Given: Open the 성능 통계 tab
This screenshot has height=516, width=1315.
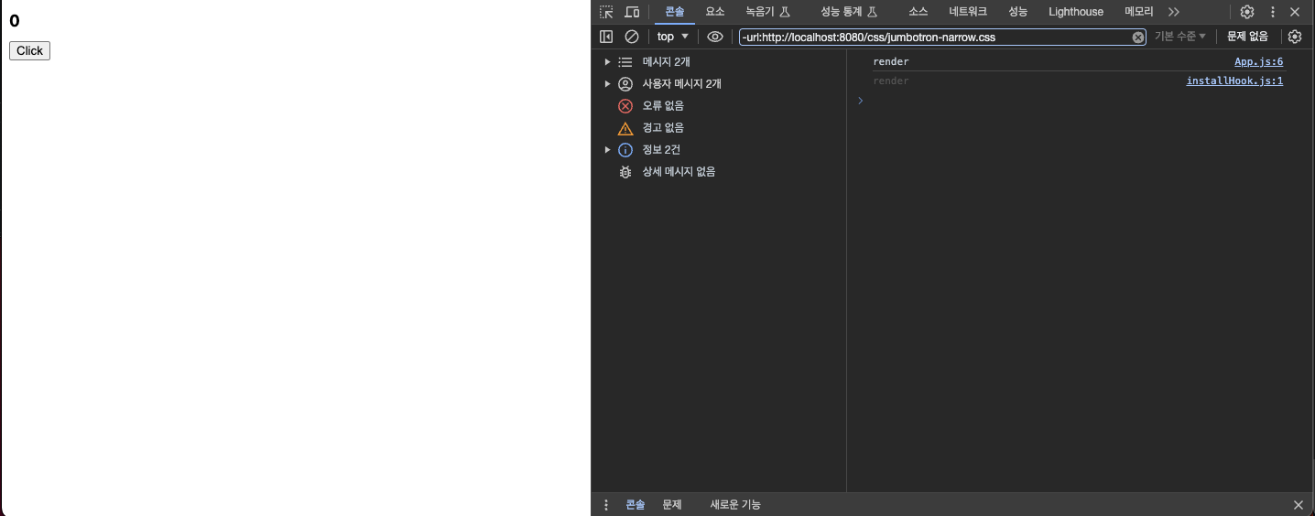Looking at the screenshot, I should point(849,12).
